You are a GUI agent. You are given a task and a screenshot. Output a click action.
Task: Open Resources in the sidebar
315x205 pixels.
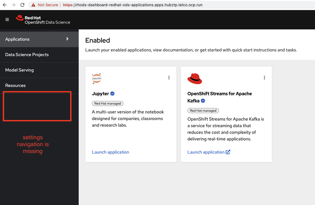39,86
